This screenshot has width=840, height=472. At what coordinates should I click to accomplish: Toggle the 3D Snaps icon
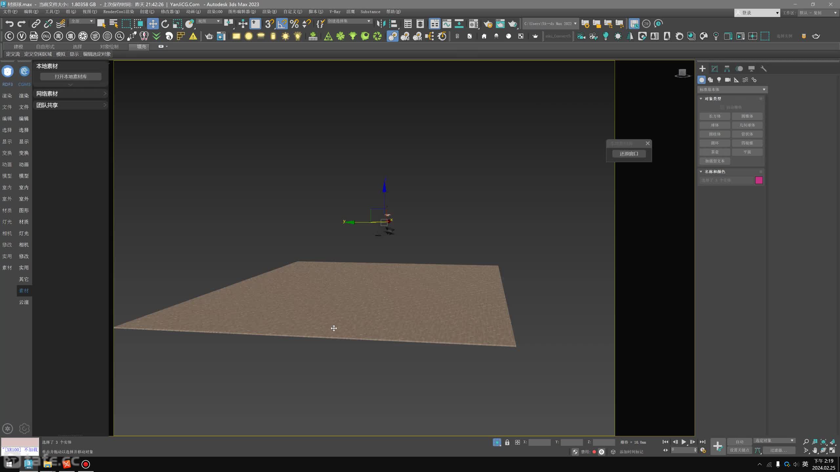(269, 24)
